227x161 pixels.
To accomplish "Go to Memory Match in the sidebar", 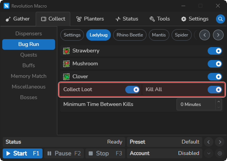I will (29, 76).
